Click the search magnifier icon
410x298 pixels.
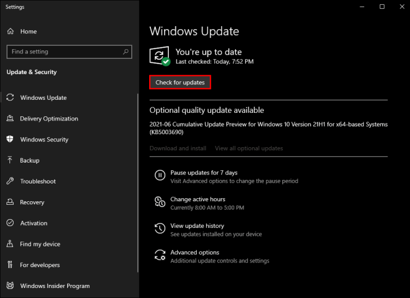(125, 52)
